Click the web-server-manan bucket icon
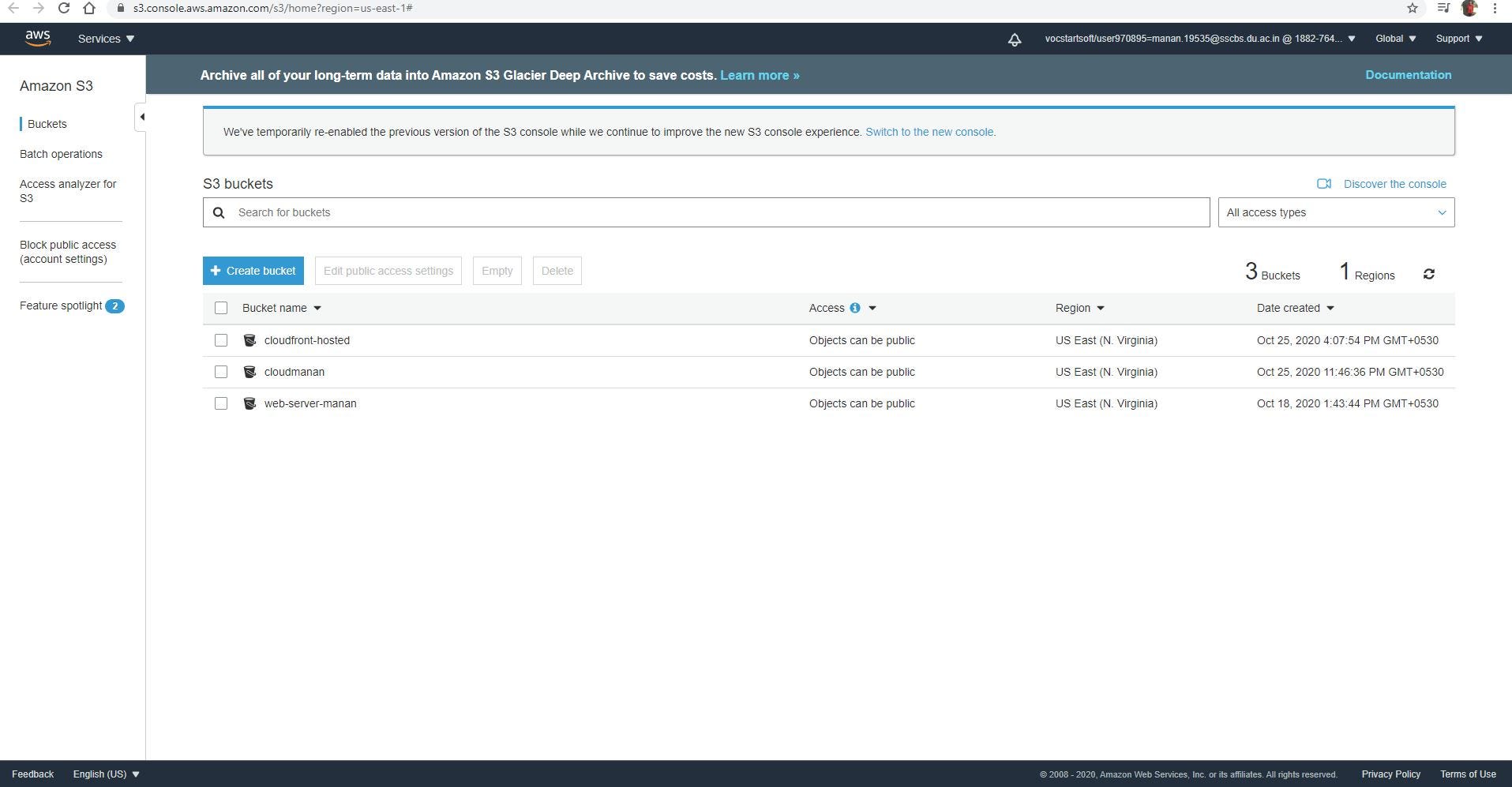The image size is (1512, 787). 249,403
